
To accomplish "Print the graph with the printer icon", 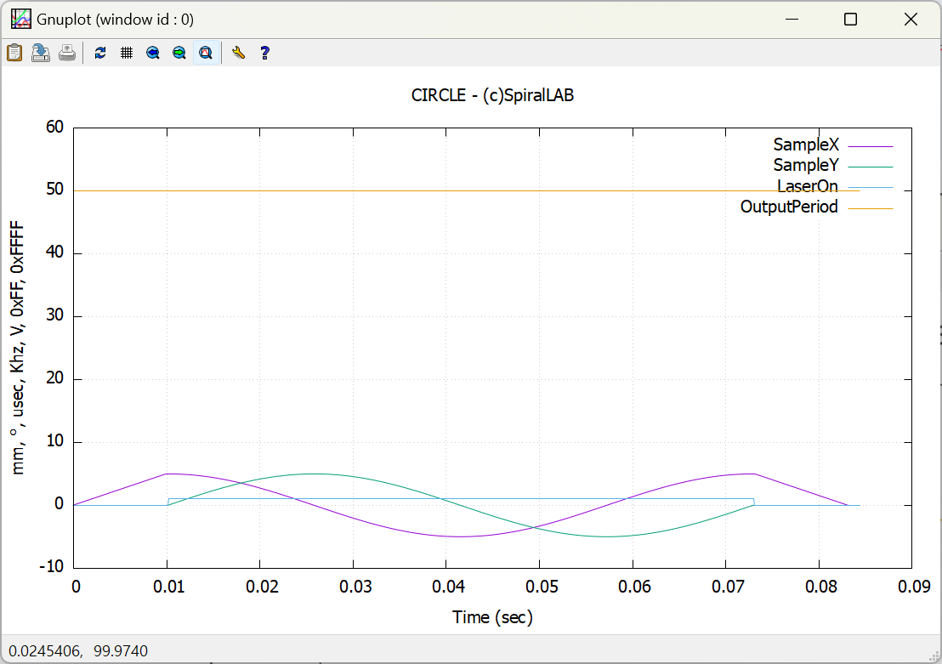I will [x=67, y=53].
